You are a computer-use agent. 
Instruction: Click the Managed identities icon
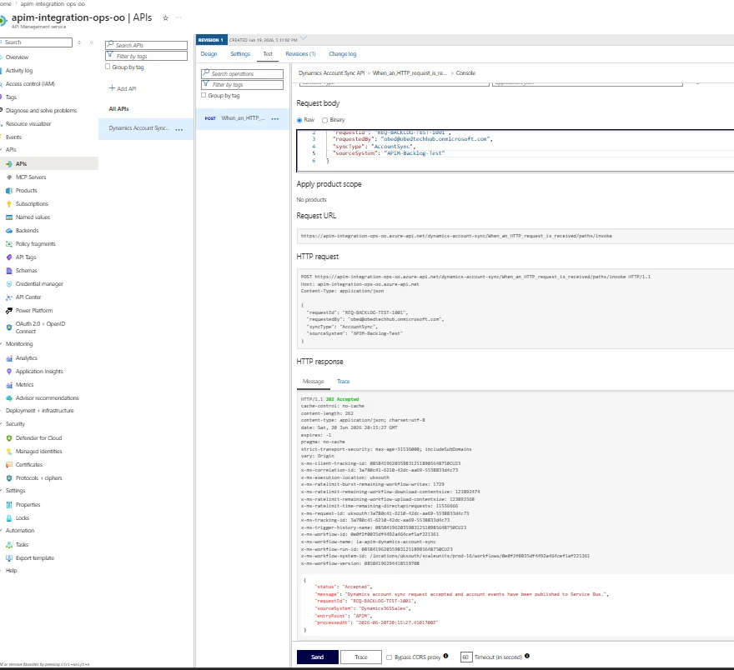tap(9, 451)
